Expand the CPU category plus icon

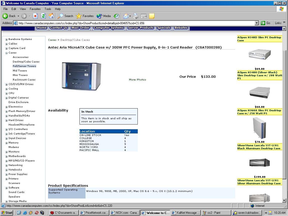point(6,93)
